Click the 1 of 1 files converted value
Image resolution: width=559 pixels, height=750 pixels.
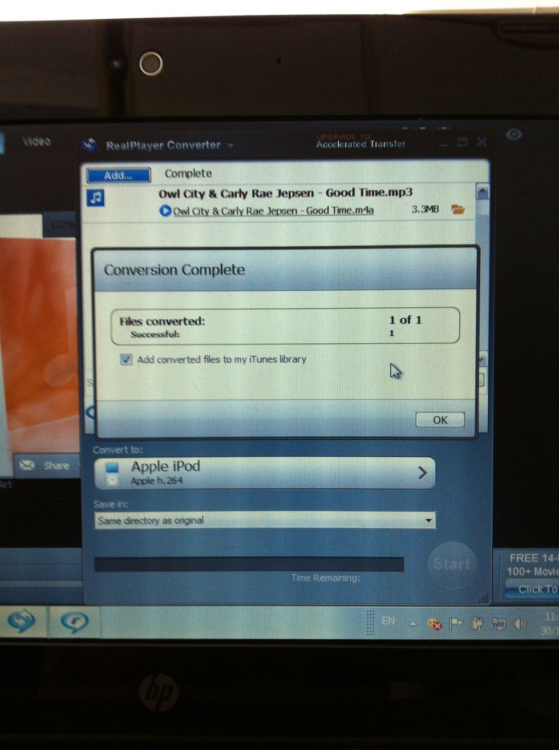pos(406,320)
